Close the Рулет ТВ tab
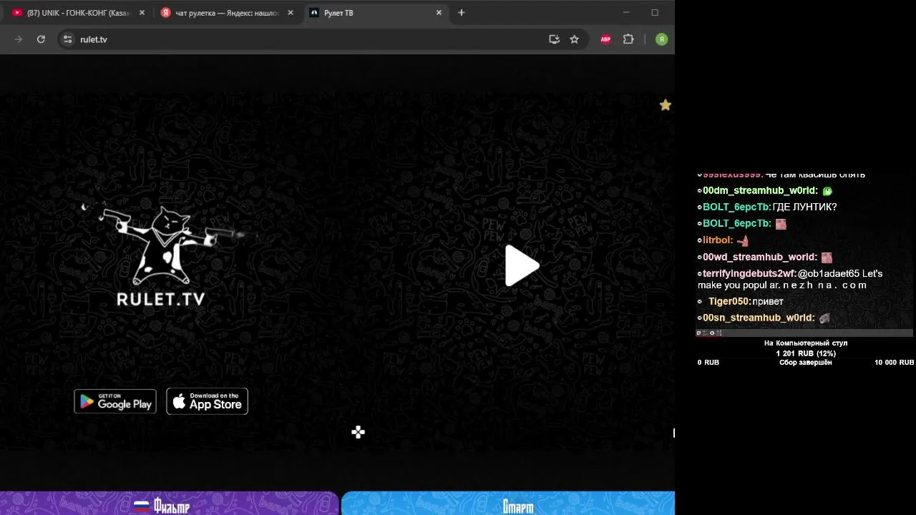The width and height of the screenshot is (916, 515). [439, 13]
